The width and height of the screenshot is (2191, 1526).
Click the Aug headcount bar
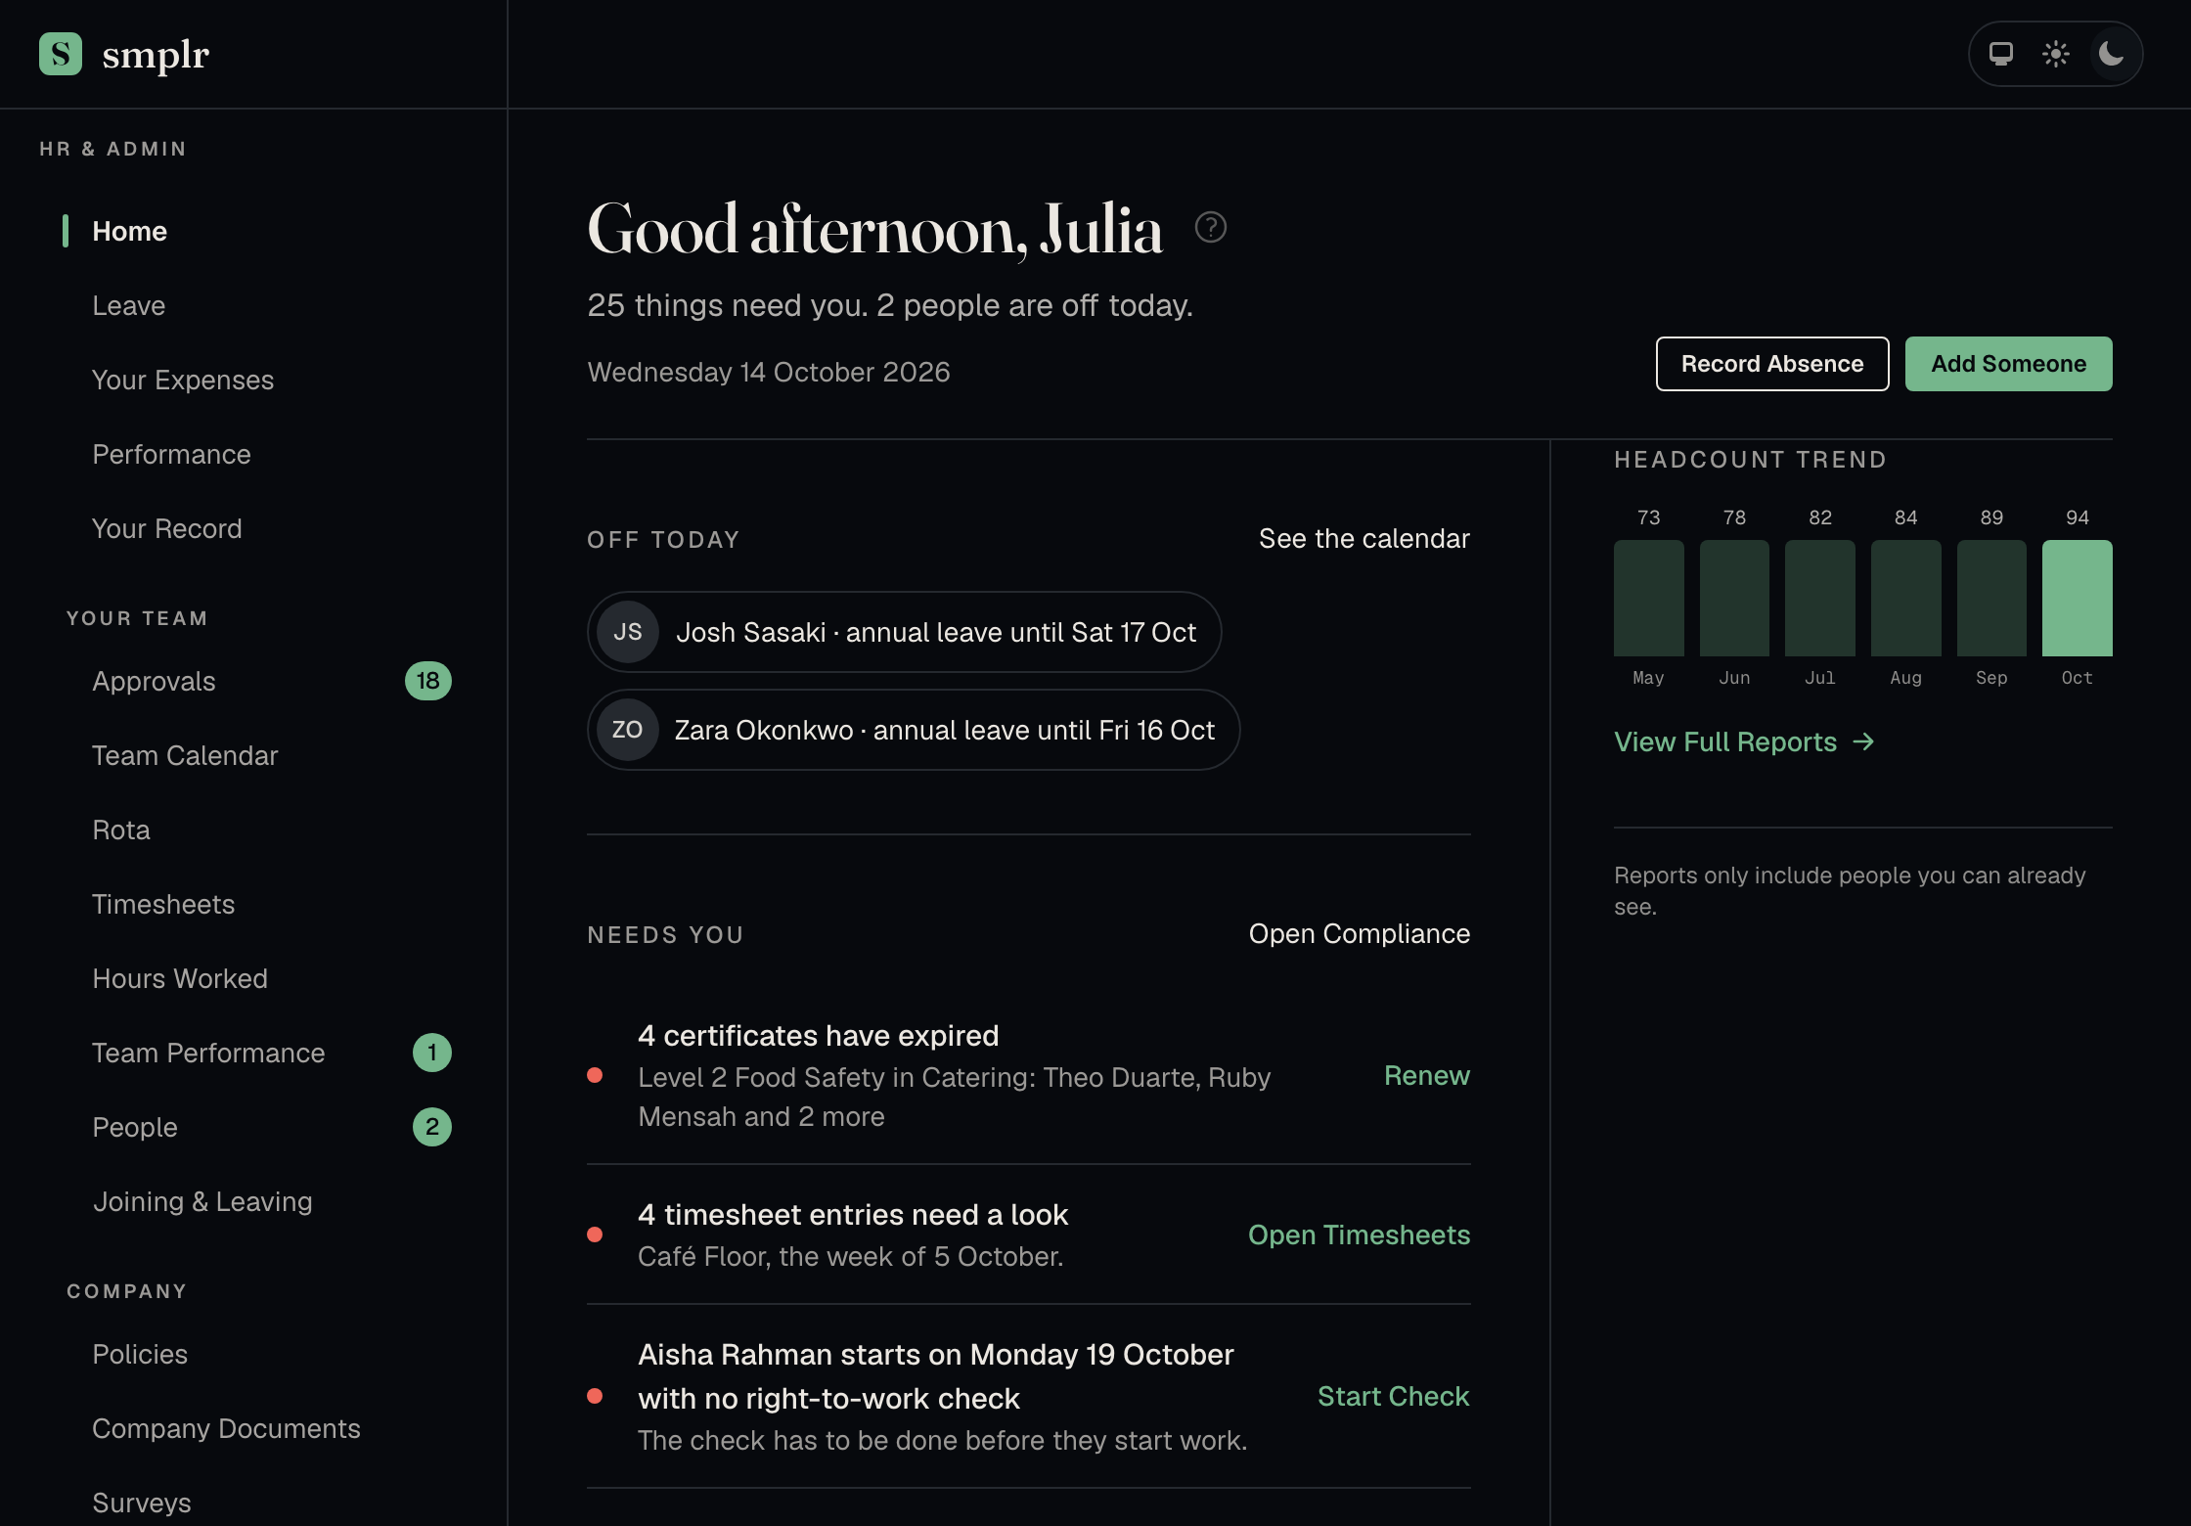point(1906,598)
